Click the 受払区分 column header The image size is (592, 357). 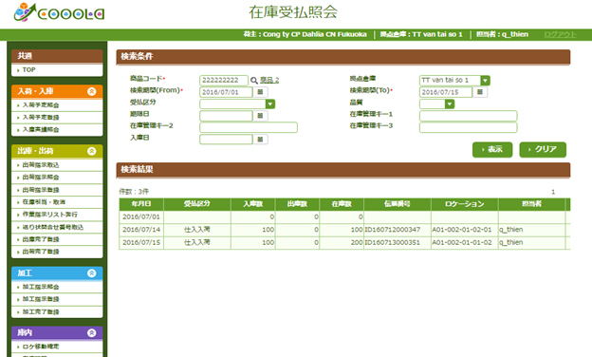tap(197, 204)
